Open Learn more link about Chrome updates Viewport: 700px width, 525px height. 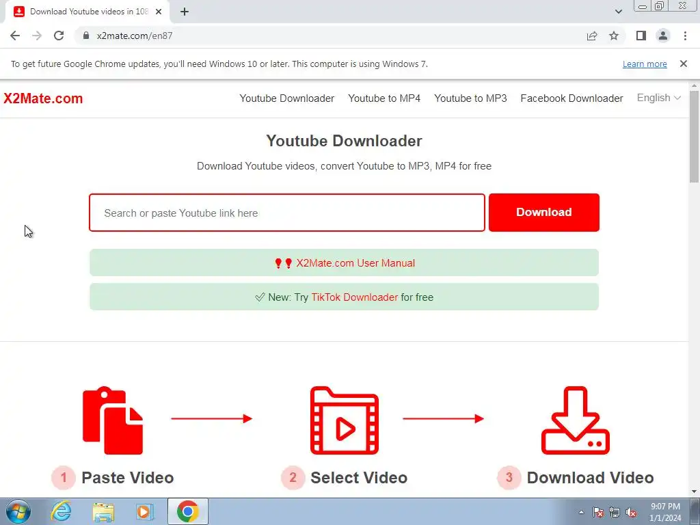pos(645,64)
